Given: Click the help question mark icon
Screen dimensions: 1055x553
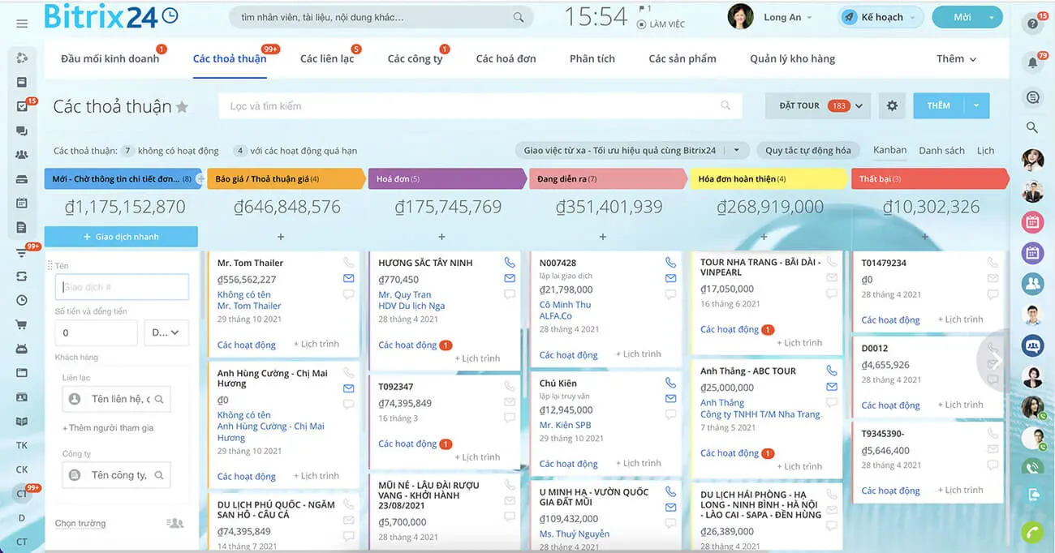Looking at the screenshot, I should (x=1032, y=24).
